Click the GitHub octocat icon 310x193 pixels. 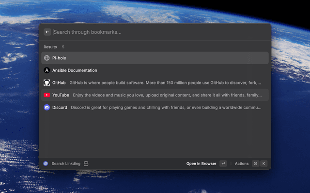coord(47,83)
